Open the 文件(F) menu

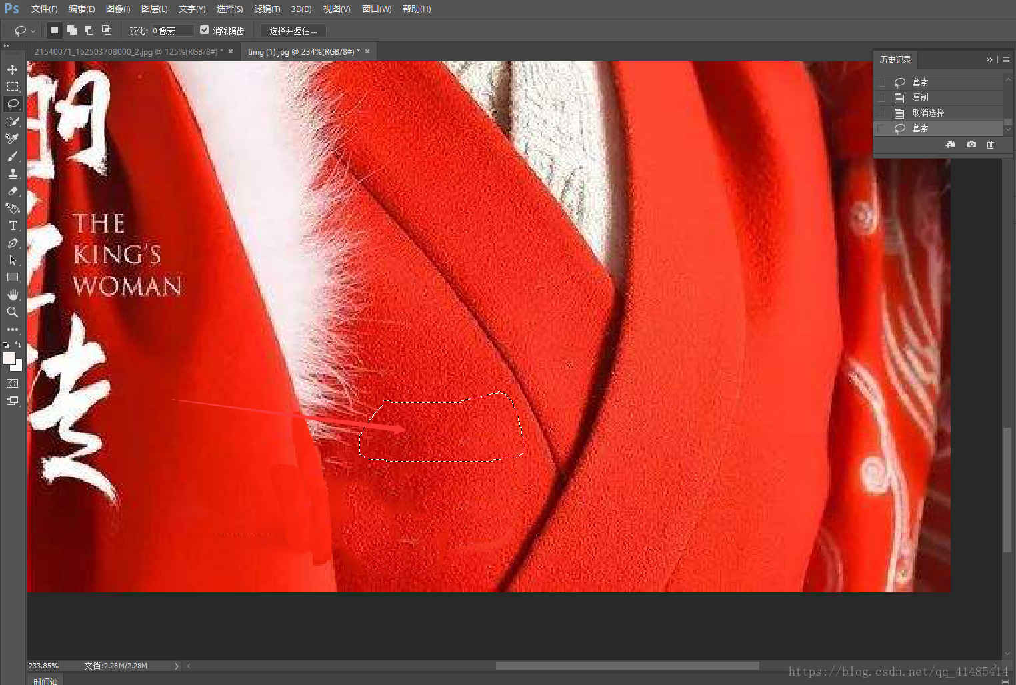pos(44,9)
